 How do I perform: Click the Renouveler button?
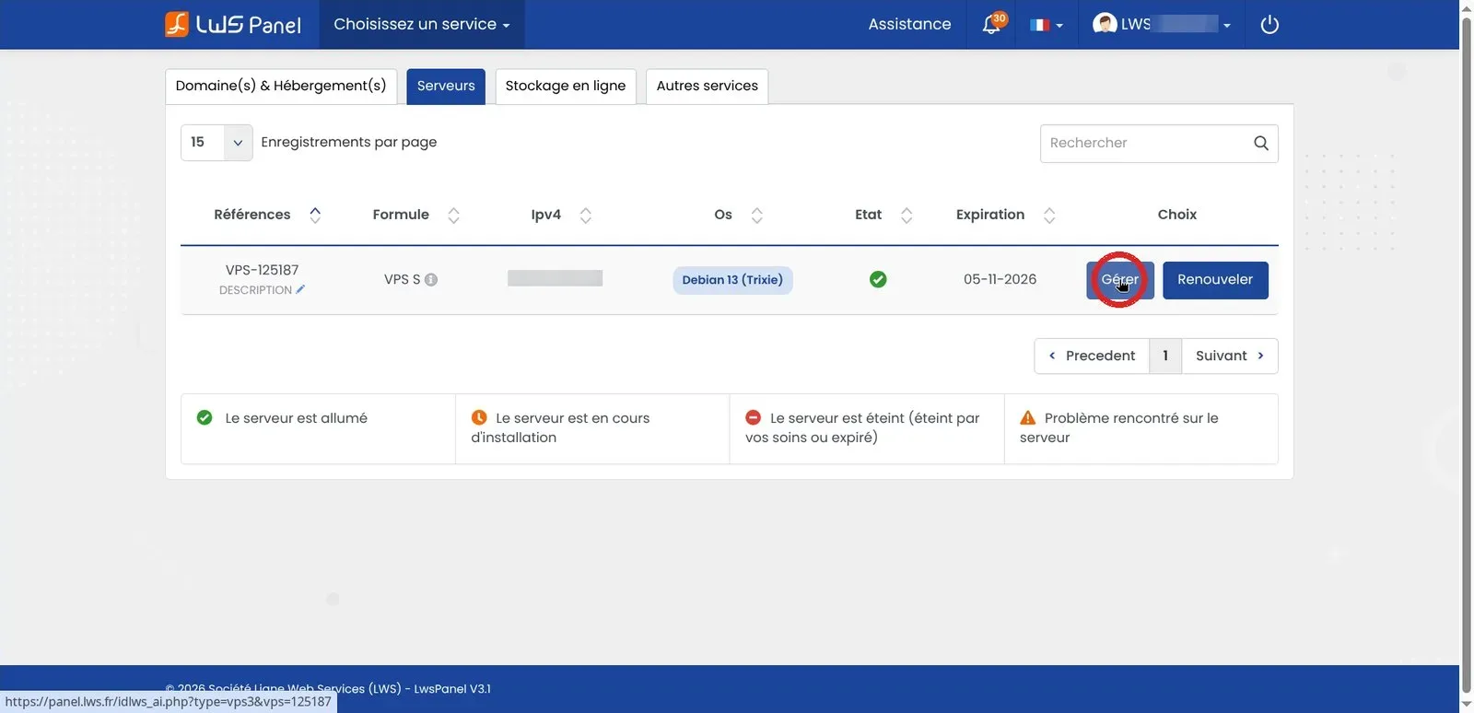point(1215,280)
